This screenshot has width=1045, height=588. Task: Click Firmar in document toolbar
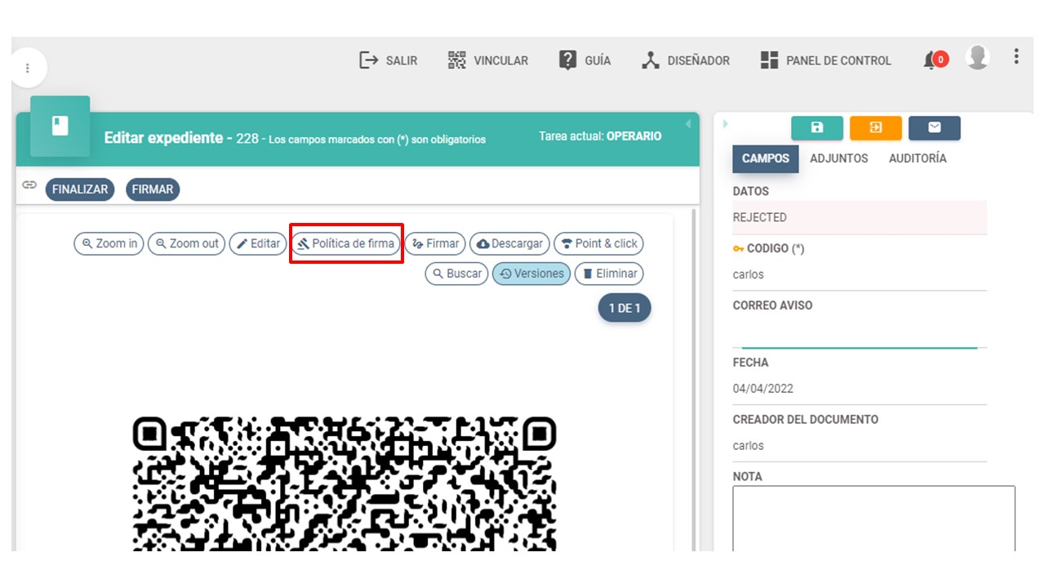click(x=435, y=243)
